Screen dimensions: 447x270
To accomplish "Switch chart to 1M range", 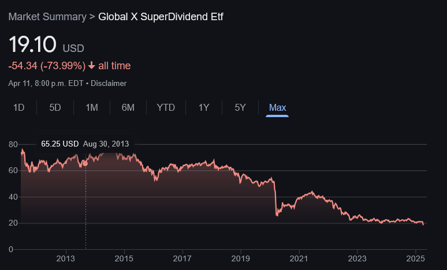I will click(x=92, y=108).
